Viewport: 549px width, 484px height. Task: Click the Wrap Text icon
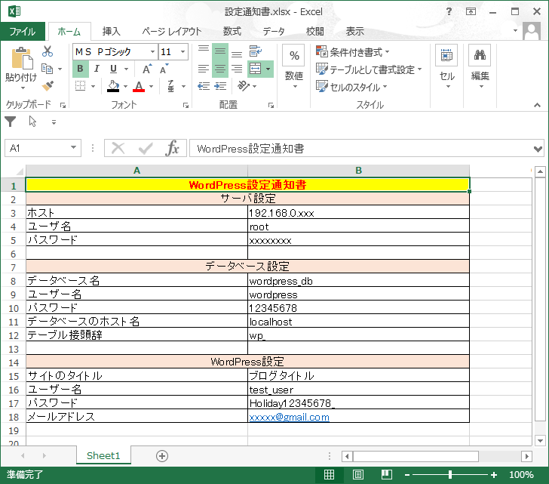(255, 51)
